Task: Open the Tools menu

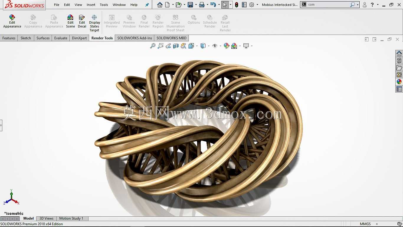Action: 104,5
